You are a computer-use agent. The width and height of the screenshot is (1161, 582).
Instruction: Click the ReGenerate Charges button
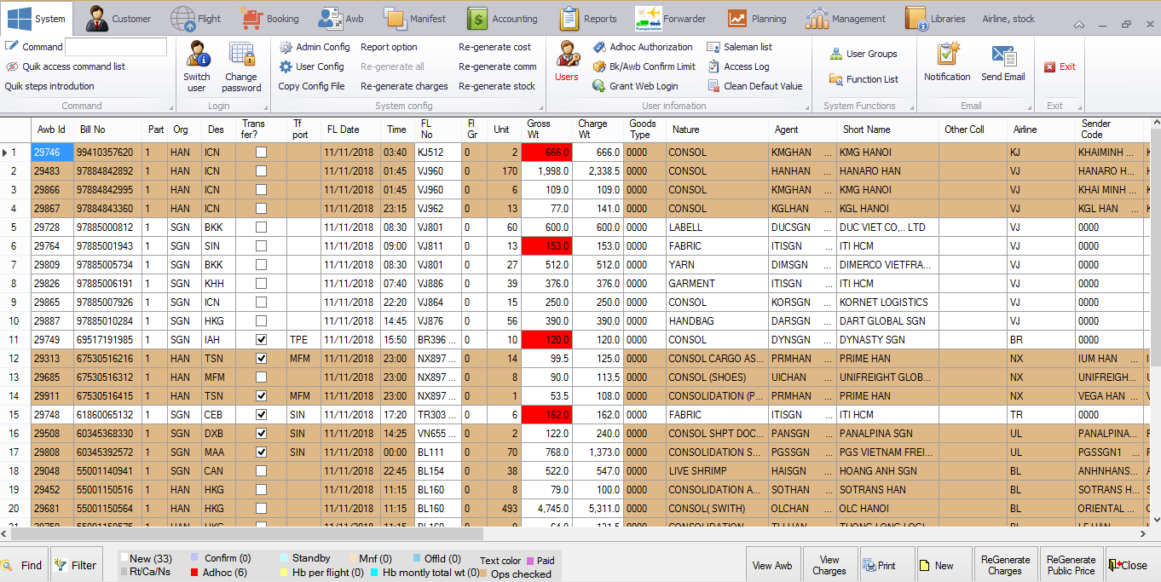[1005, 565]
